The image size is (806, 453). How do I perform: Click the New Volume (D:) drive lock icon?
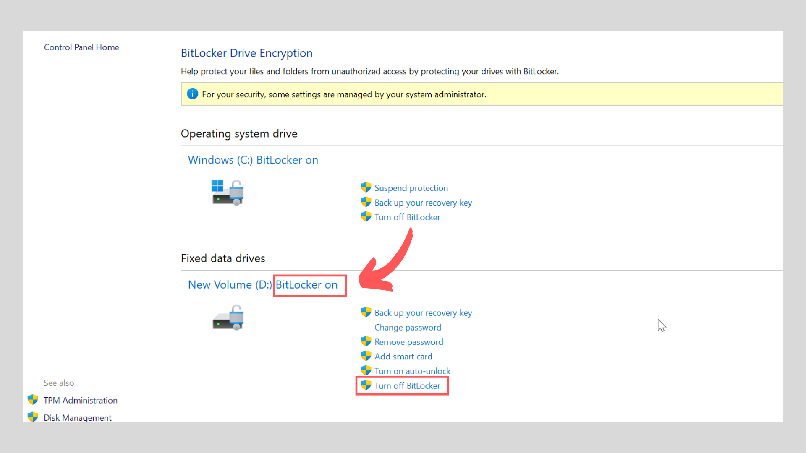[x=228, y=317]
